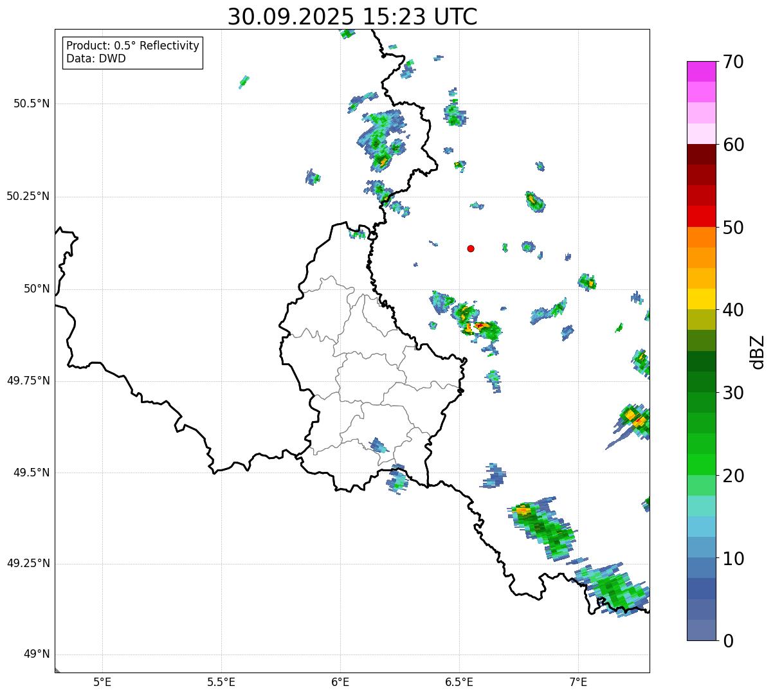Select the yellow colorbar segment above 40
Image resolution: width=773 pixels, height=695 pixels.
(705, 299)
